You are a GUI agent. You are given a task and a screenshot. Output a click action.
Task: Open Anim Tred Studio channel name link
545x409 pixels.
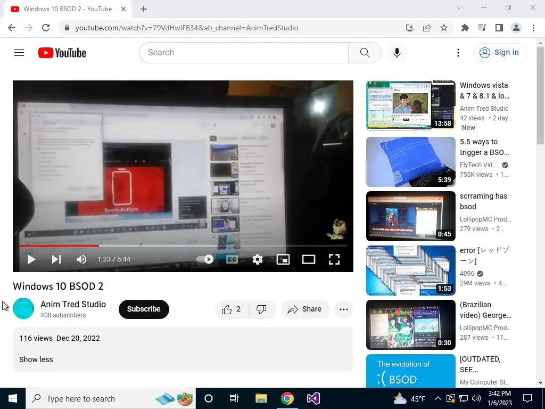[73, 304]
